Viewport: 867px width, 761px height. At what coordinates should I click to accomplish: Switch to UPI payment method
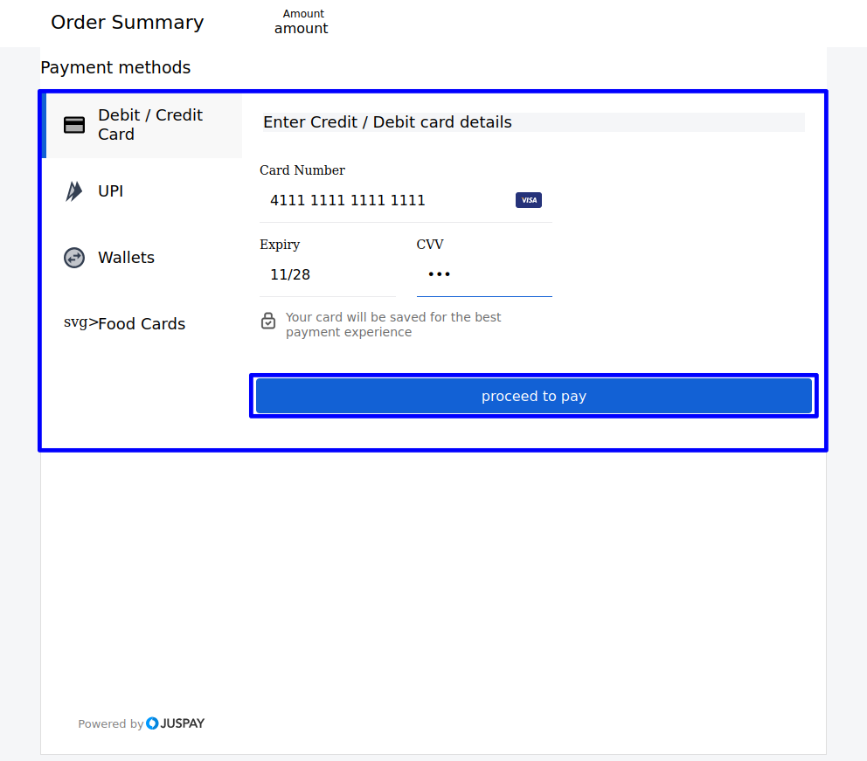click(x=142, y=191)
